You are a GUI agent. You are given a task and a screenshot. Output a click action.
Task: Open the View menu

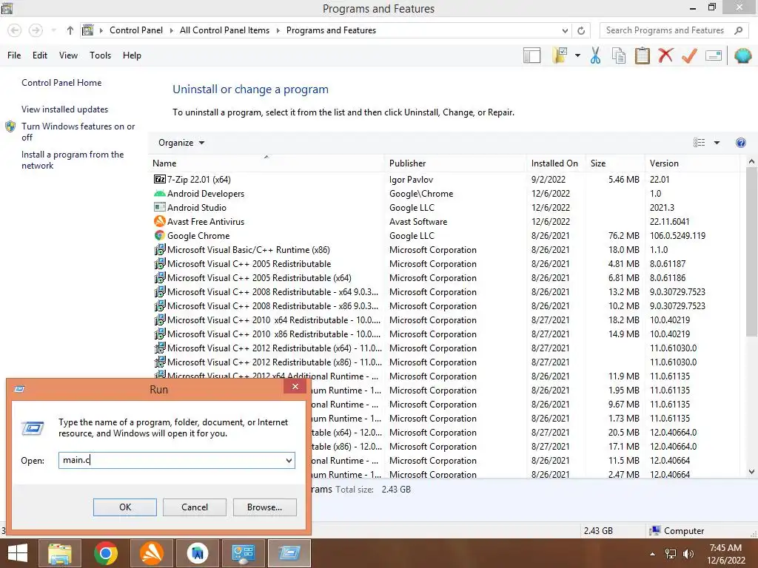[68, 55]
